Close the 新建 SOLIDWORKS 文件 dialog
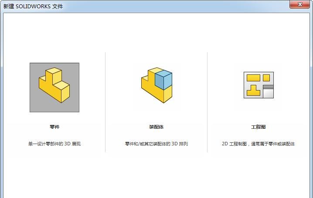 (x=299, y=4)
